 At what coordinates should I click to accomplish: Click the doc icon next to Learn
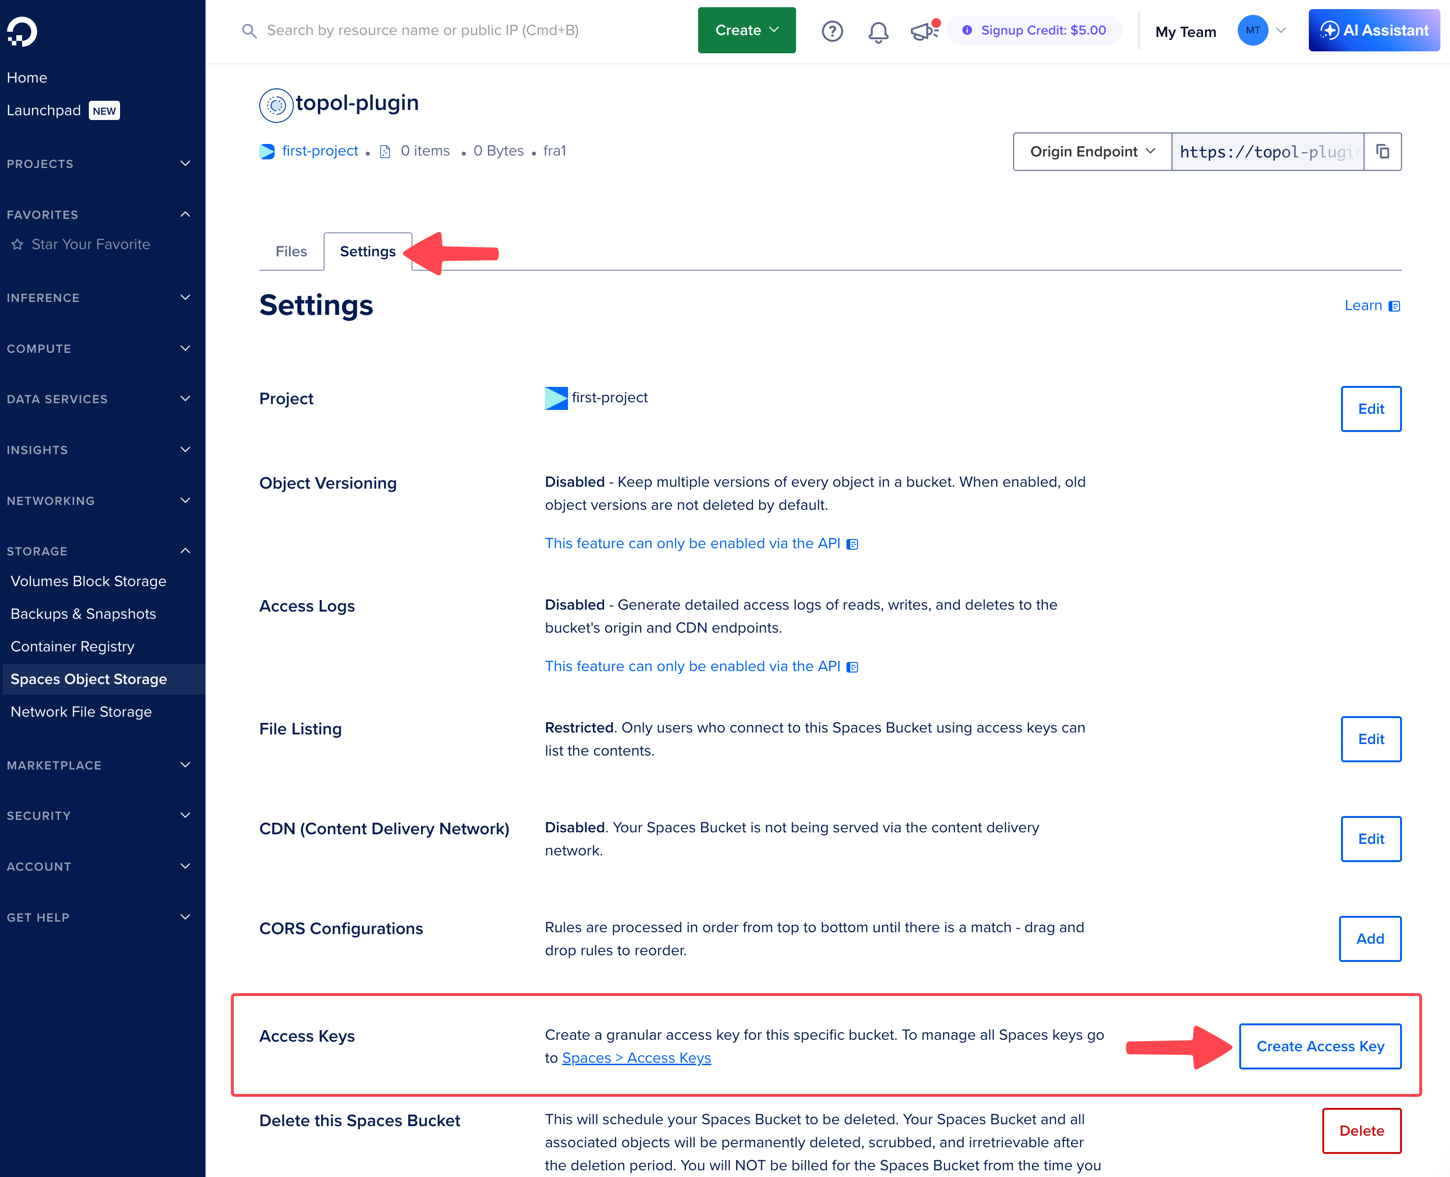point(1394,306)
